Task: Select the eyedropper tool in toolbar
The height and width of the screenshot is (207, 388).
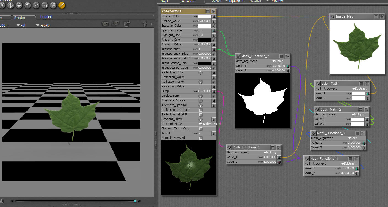Action: (62, 5)
